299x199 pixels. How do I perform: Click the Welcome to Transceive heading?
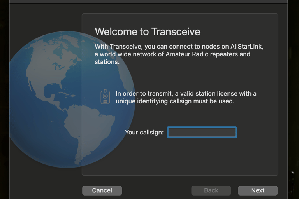point(148,31)
